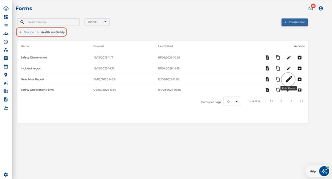Open the items per page dropdown
This screenshot has height=179, width=332.
232,102
